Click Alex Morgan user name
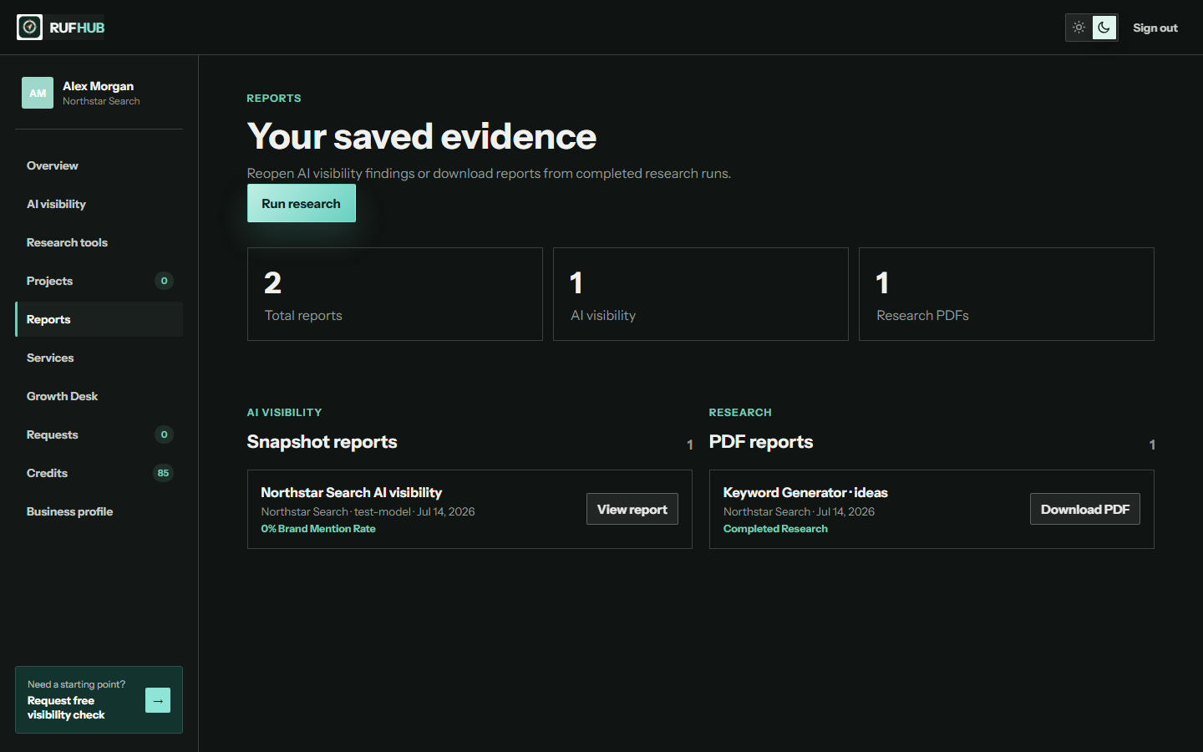Viewport: 1203px width, 752px height. (98, 86)
